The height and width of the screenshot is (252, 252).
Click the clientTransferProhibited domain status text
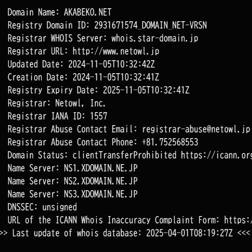125,155
